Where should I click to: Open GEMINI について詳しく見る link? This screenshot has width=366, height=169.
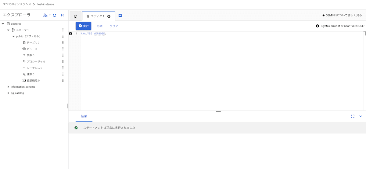[342, 15]
